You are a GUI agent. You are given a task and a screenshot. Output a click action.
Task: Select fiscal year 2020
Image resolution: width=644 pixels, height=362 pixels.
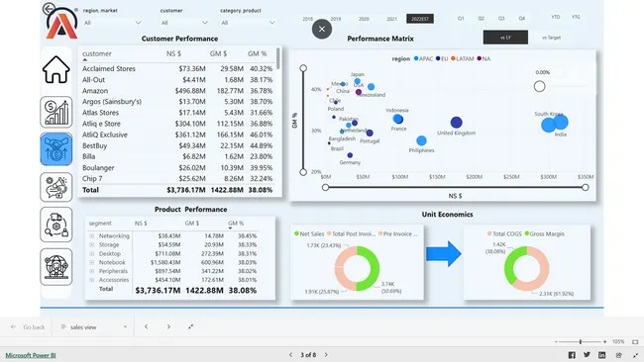(x=364, y=19)
